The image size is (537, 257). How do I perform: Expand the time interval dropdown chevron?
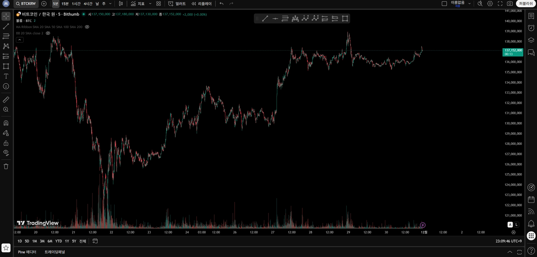point(110,4)
